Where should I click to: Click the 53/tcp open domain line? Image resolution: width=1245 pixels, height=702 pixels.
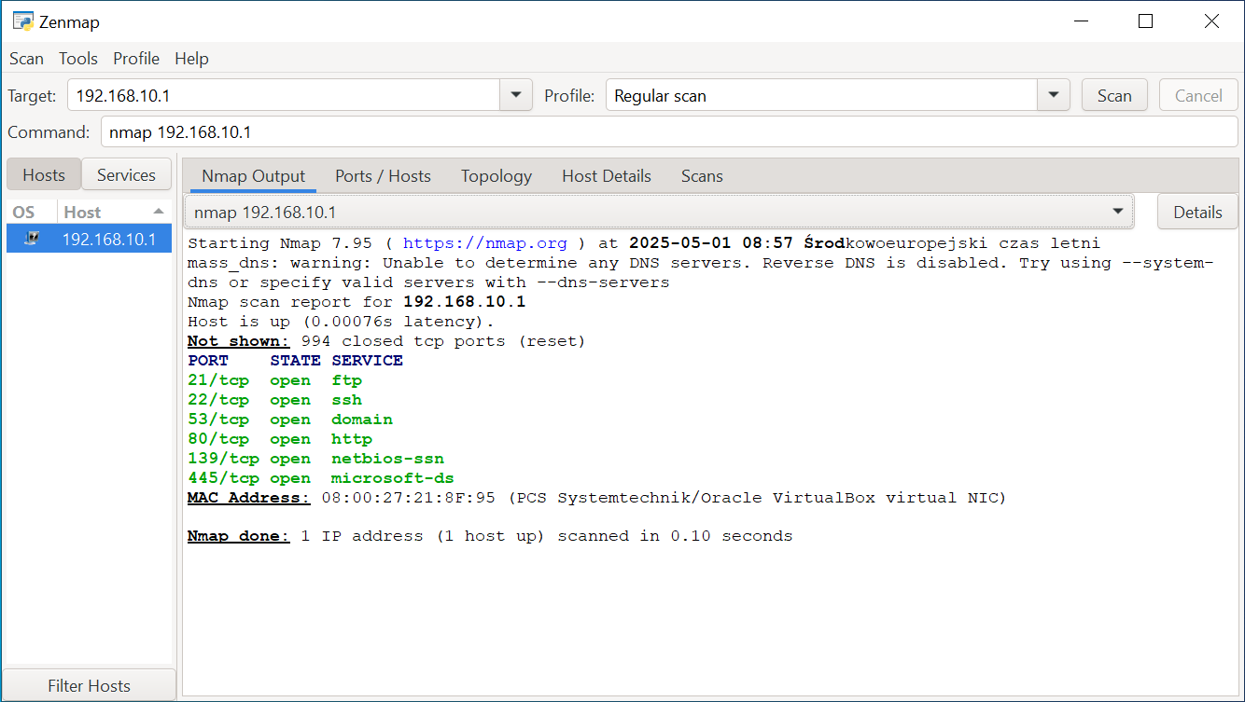coord(290,420)
